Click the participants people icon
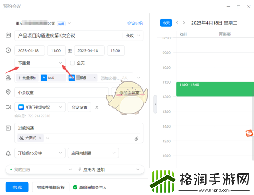The image size is (254, 195). (8, 78)
